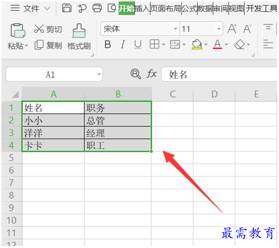Increase font size with A+ icon
Image resolution: width=279 pixels, height=248 pixels.
(x=232, y=28)
